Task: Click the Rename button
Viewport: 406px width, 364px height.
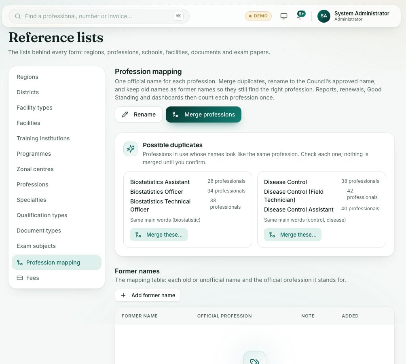Action: click(139, 114)
